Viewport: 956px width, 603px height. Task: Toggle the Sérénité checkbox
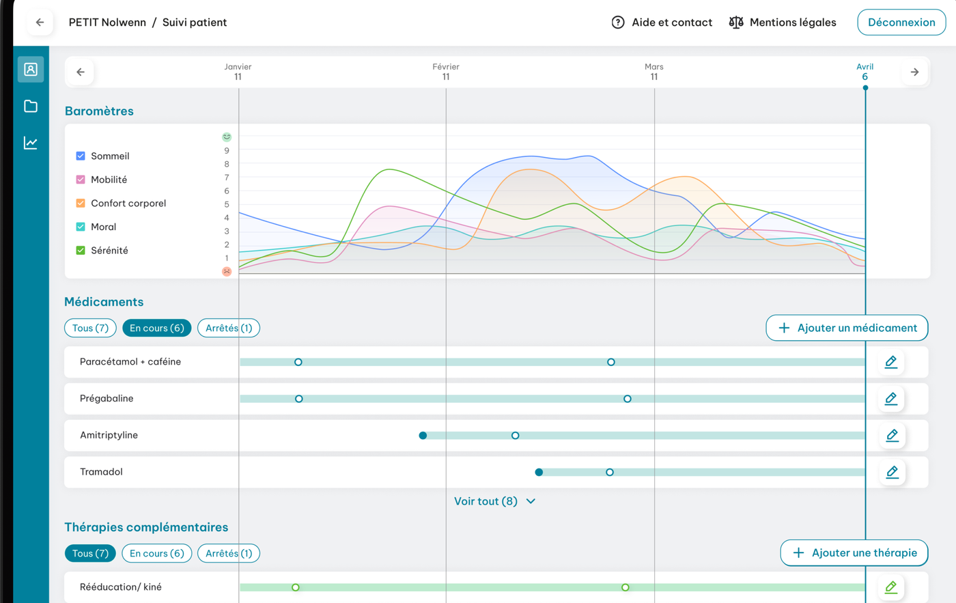81,251
